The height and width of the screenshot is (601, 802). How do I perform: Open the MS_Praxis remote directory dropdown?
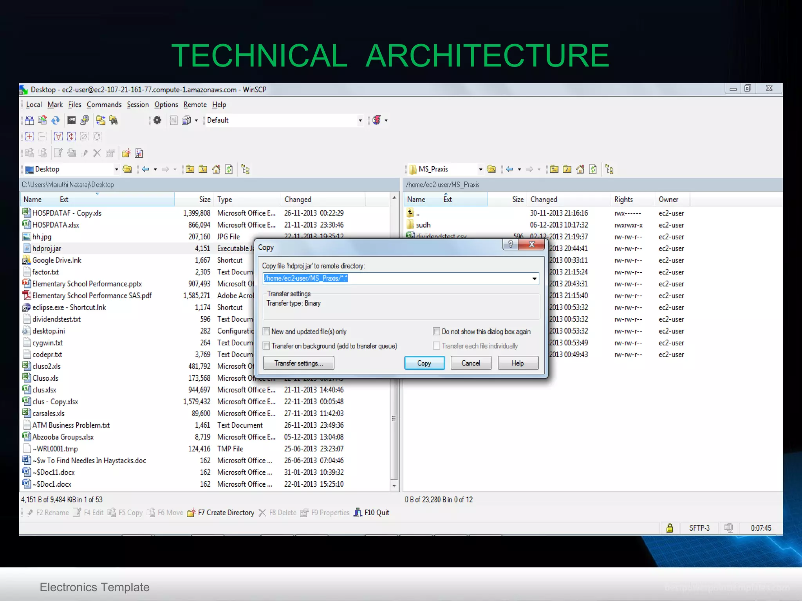(x=480, y=169)
